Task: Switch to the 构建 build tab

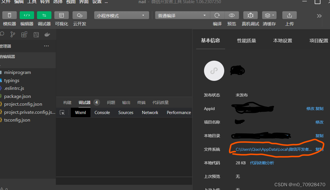Action: 67,103
